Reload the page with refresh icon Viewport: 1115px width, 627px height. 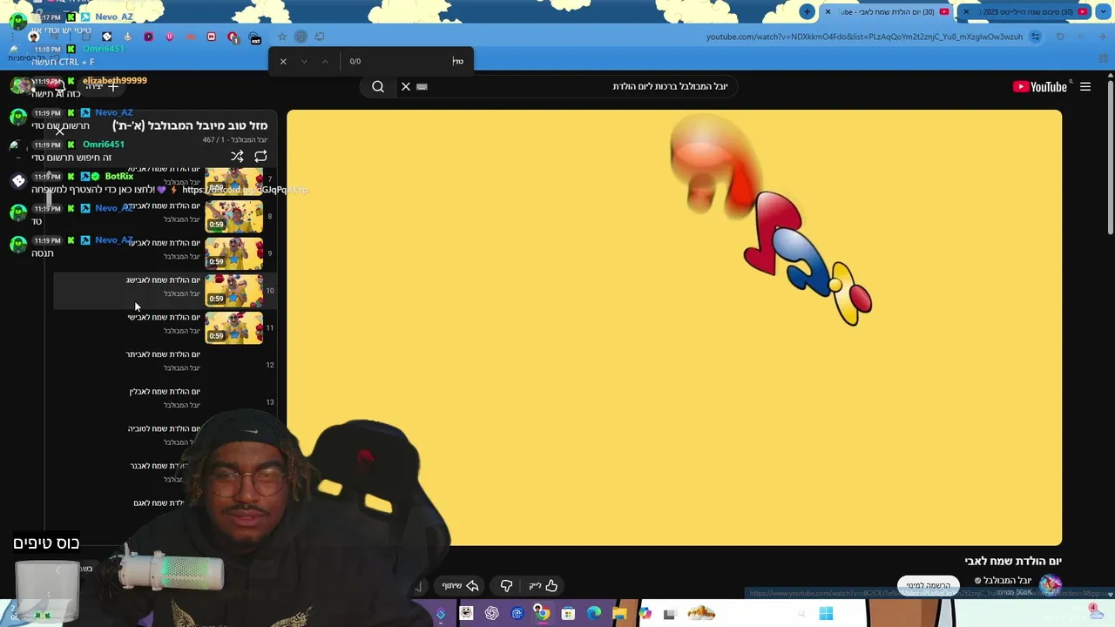(x=1060, y=37)
